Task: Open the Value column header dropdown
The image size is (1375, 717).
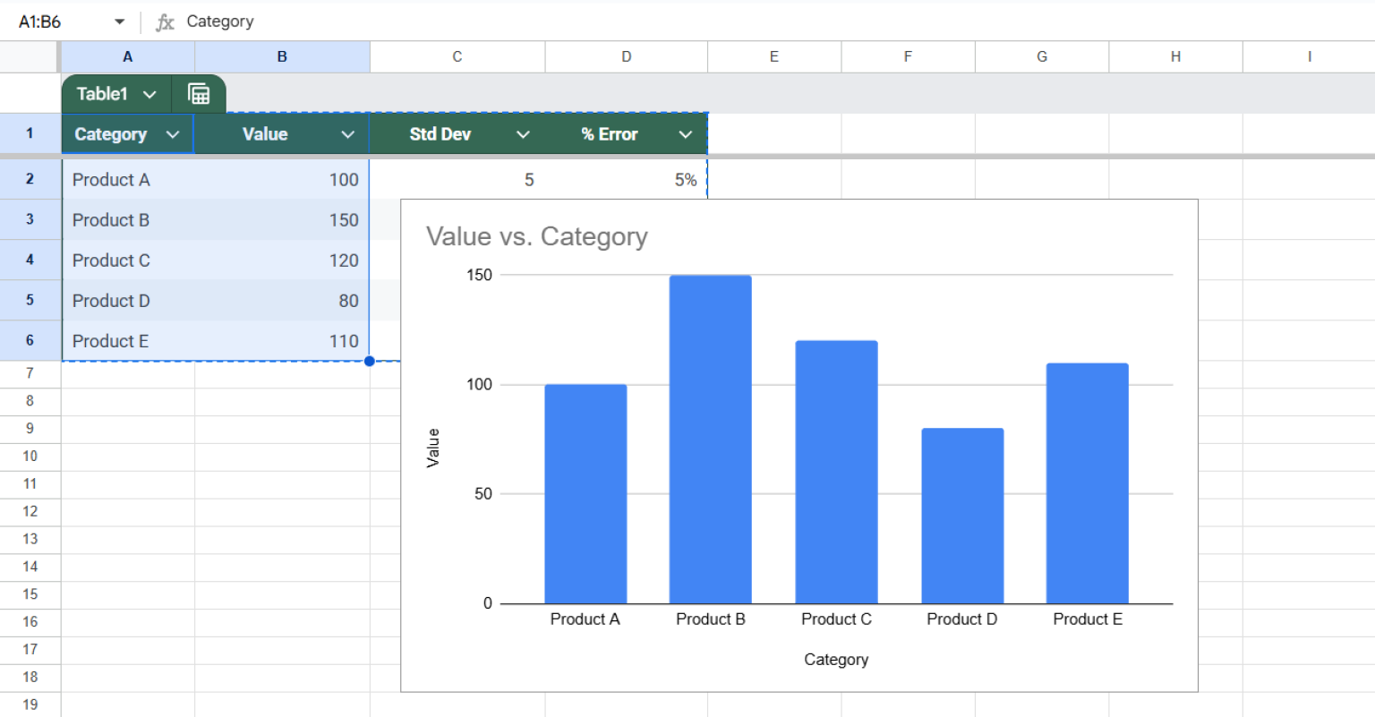Action: [x=349, y=133]
